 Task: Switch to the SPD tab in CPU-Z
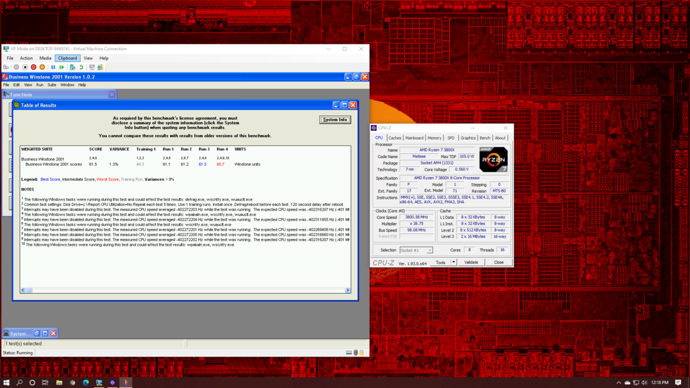pyautogui.click(x=451, y=138)
